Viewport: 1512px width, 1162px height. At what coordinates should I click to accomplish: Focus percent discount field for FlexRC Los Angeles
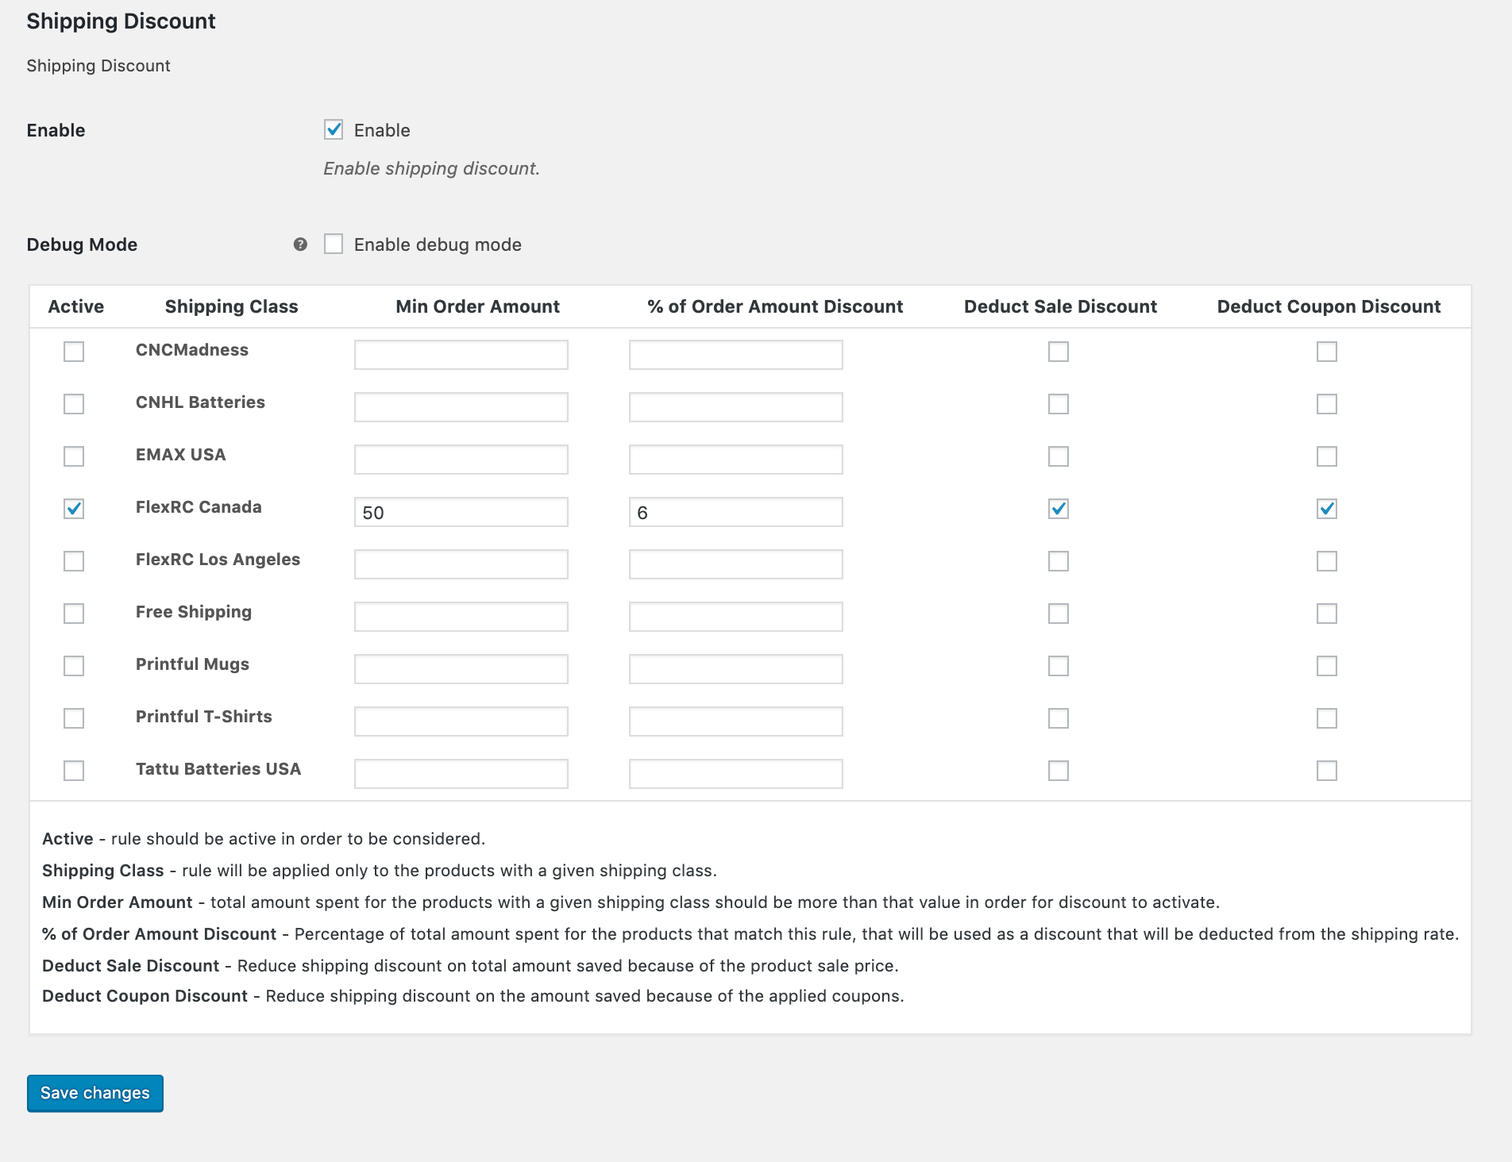pos(736,564)
